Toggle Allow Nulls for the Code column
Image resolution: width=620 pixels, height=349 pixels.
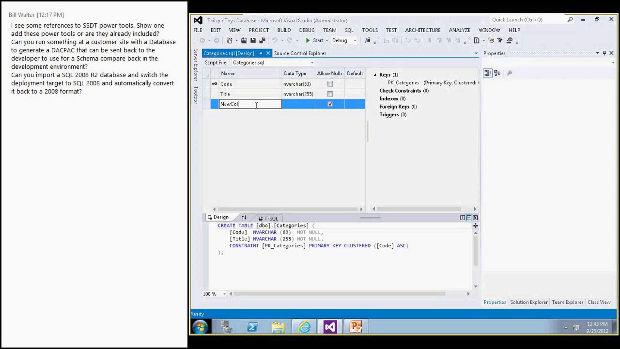pyautogui.click(x=330, y=84)
